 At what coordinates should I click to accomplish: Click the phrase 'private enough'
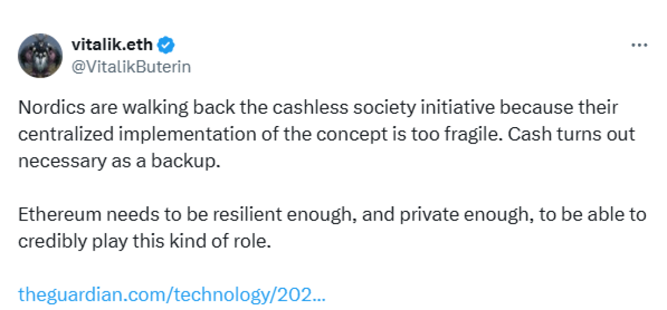[463, 215]
